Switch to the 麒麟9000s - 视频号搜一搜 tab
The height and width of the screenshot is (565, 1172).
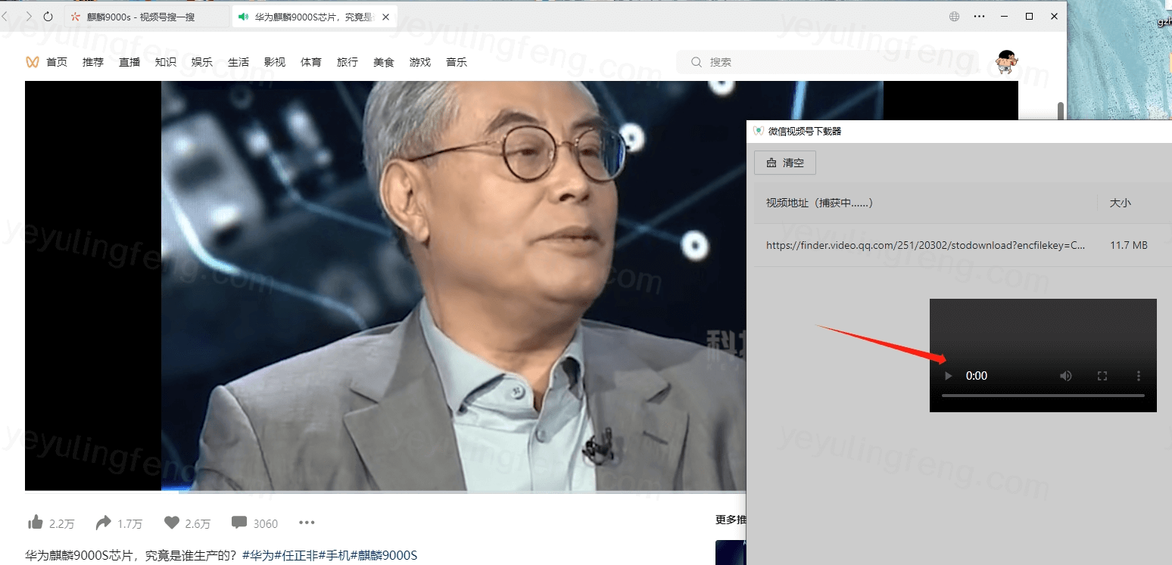tap(145, 16)
